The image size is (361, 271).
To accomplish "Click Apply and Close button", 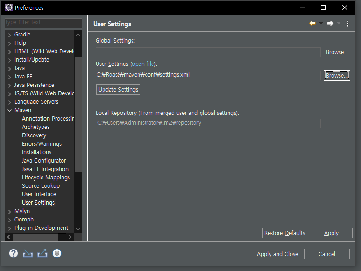I will (x=278, y=254).
